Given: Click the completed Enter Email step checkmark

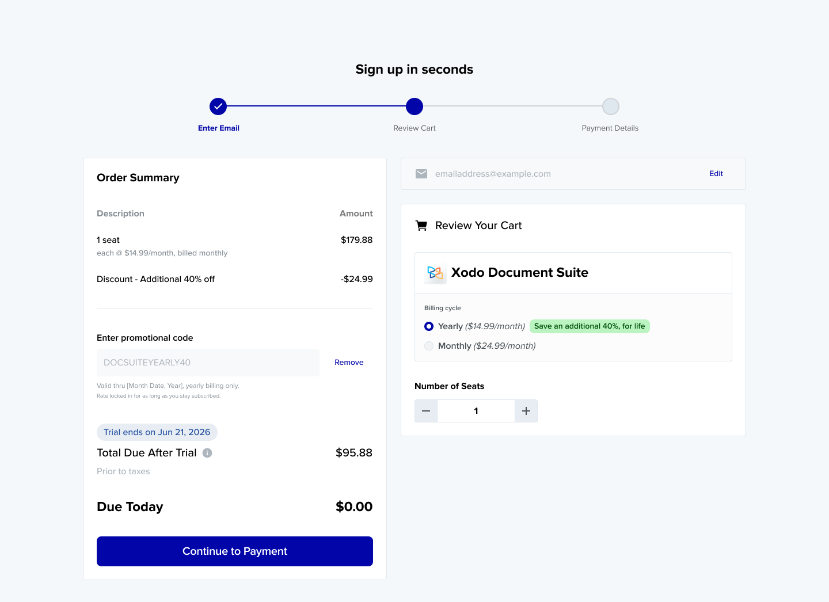Looking at the screenshot, I should (218, 106).
